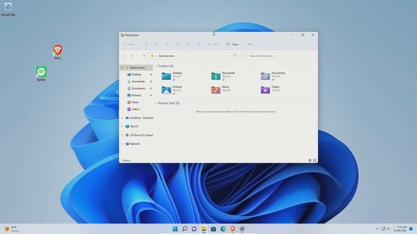Select Quick access in navigation pane

click(x=137, y=68)
